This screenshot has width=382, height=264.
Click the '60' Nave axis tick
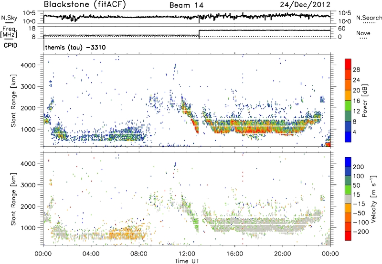pyautogui.click(x=341, y=29)
